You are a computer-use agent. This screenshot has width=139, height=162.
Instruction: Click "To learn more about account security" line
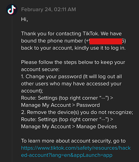(73, 141)
